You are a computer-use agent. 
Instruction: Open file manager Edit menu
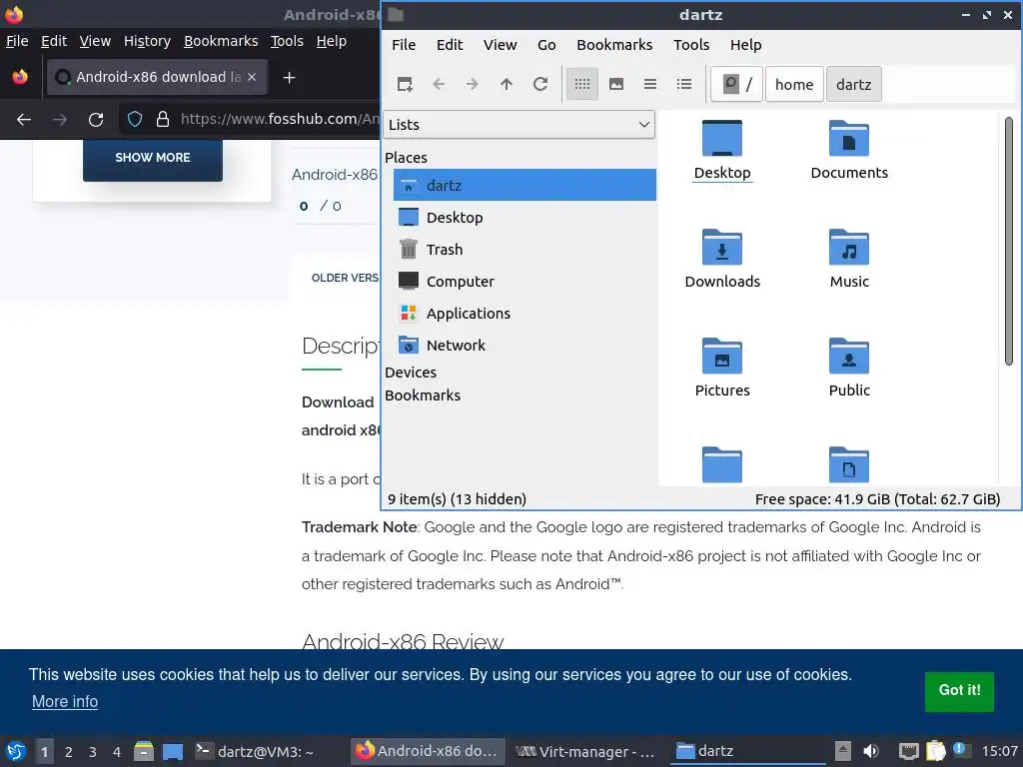point(450,44)
